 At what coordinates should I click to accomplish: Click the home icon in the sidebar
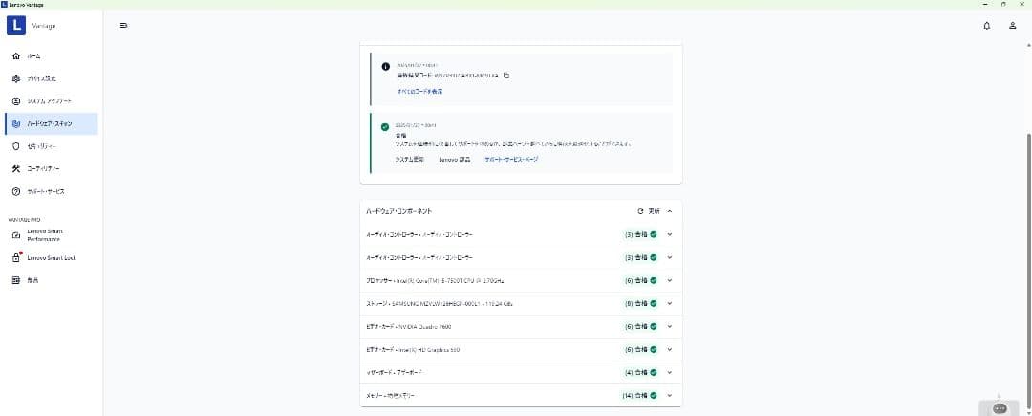click(16, 56)
